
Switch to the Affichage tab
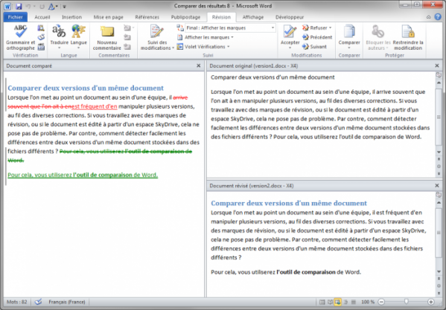253,17
